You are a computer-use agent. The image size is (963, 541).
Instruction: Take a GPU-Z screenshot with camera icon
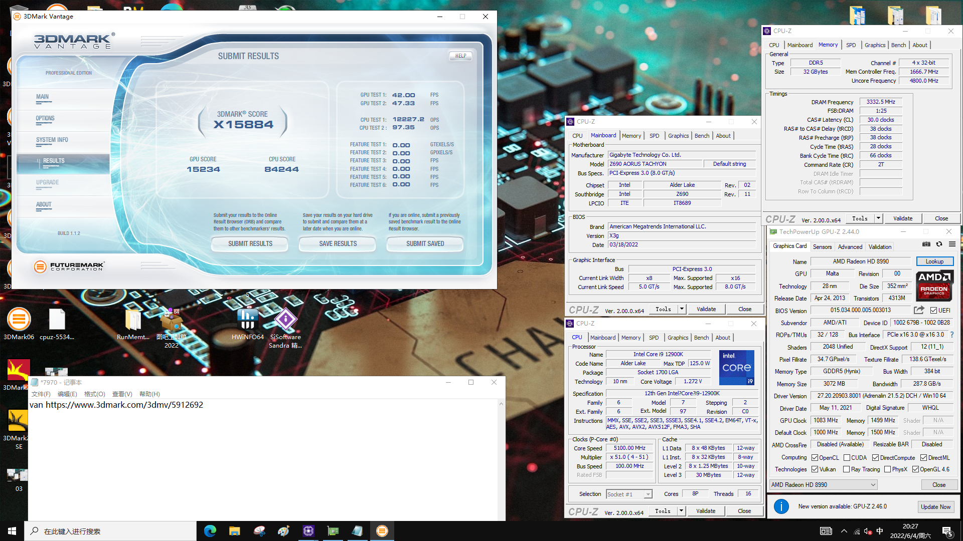926,244
